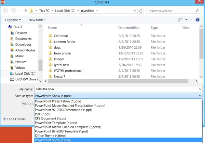Viewport: 205px width, 143px height.
Task: Open the File name dropdown arrow
Action: pos(200,89)
